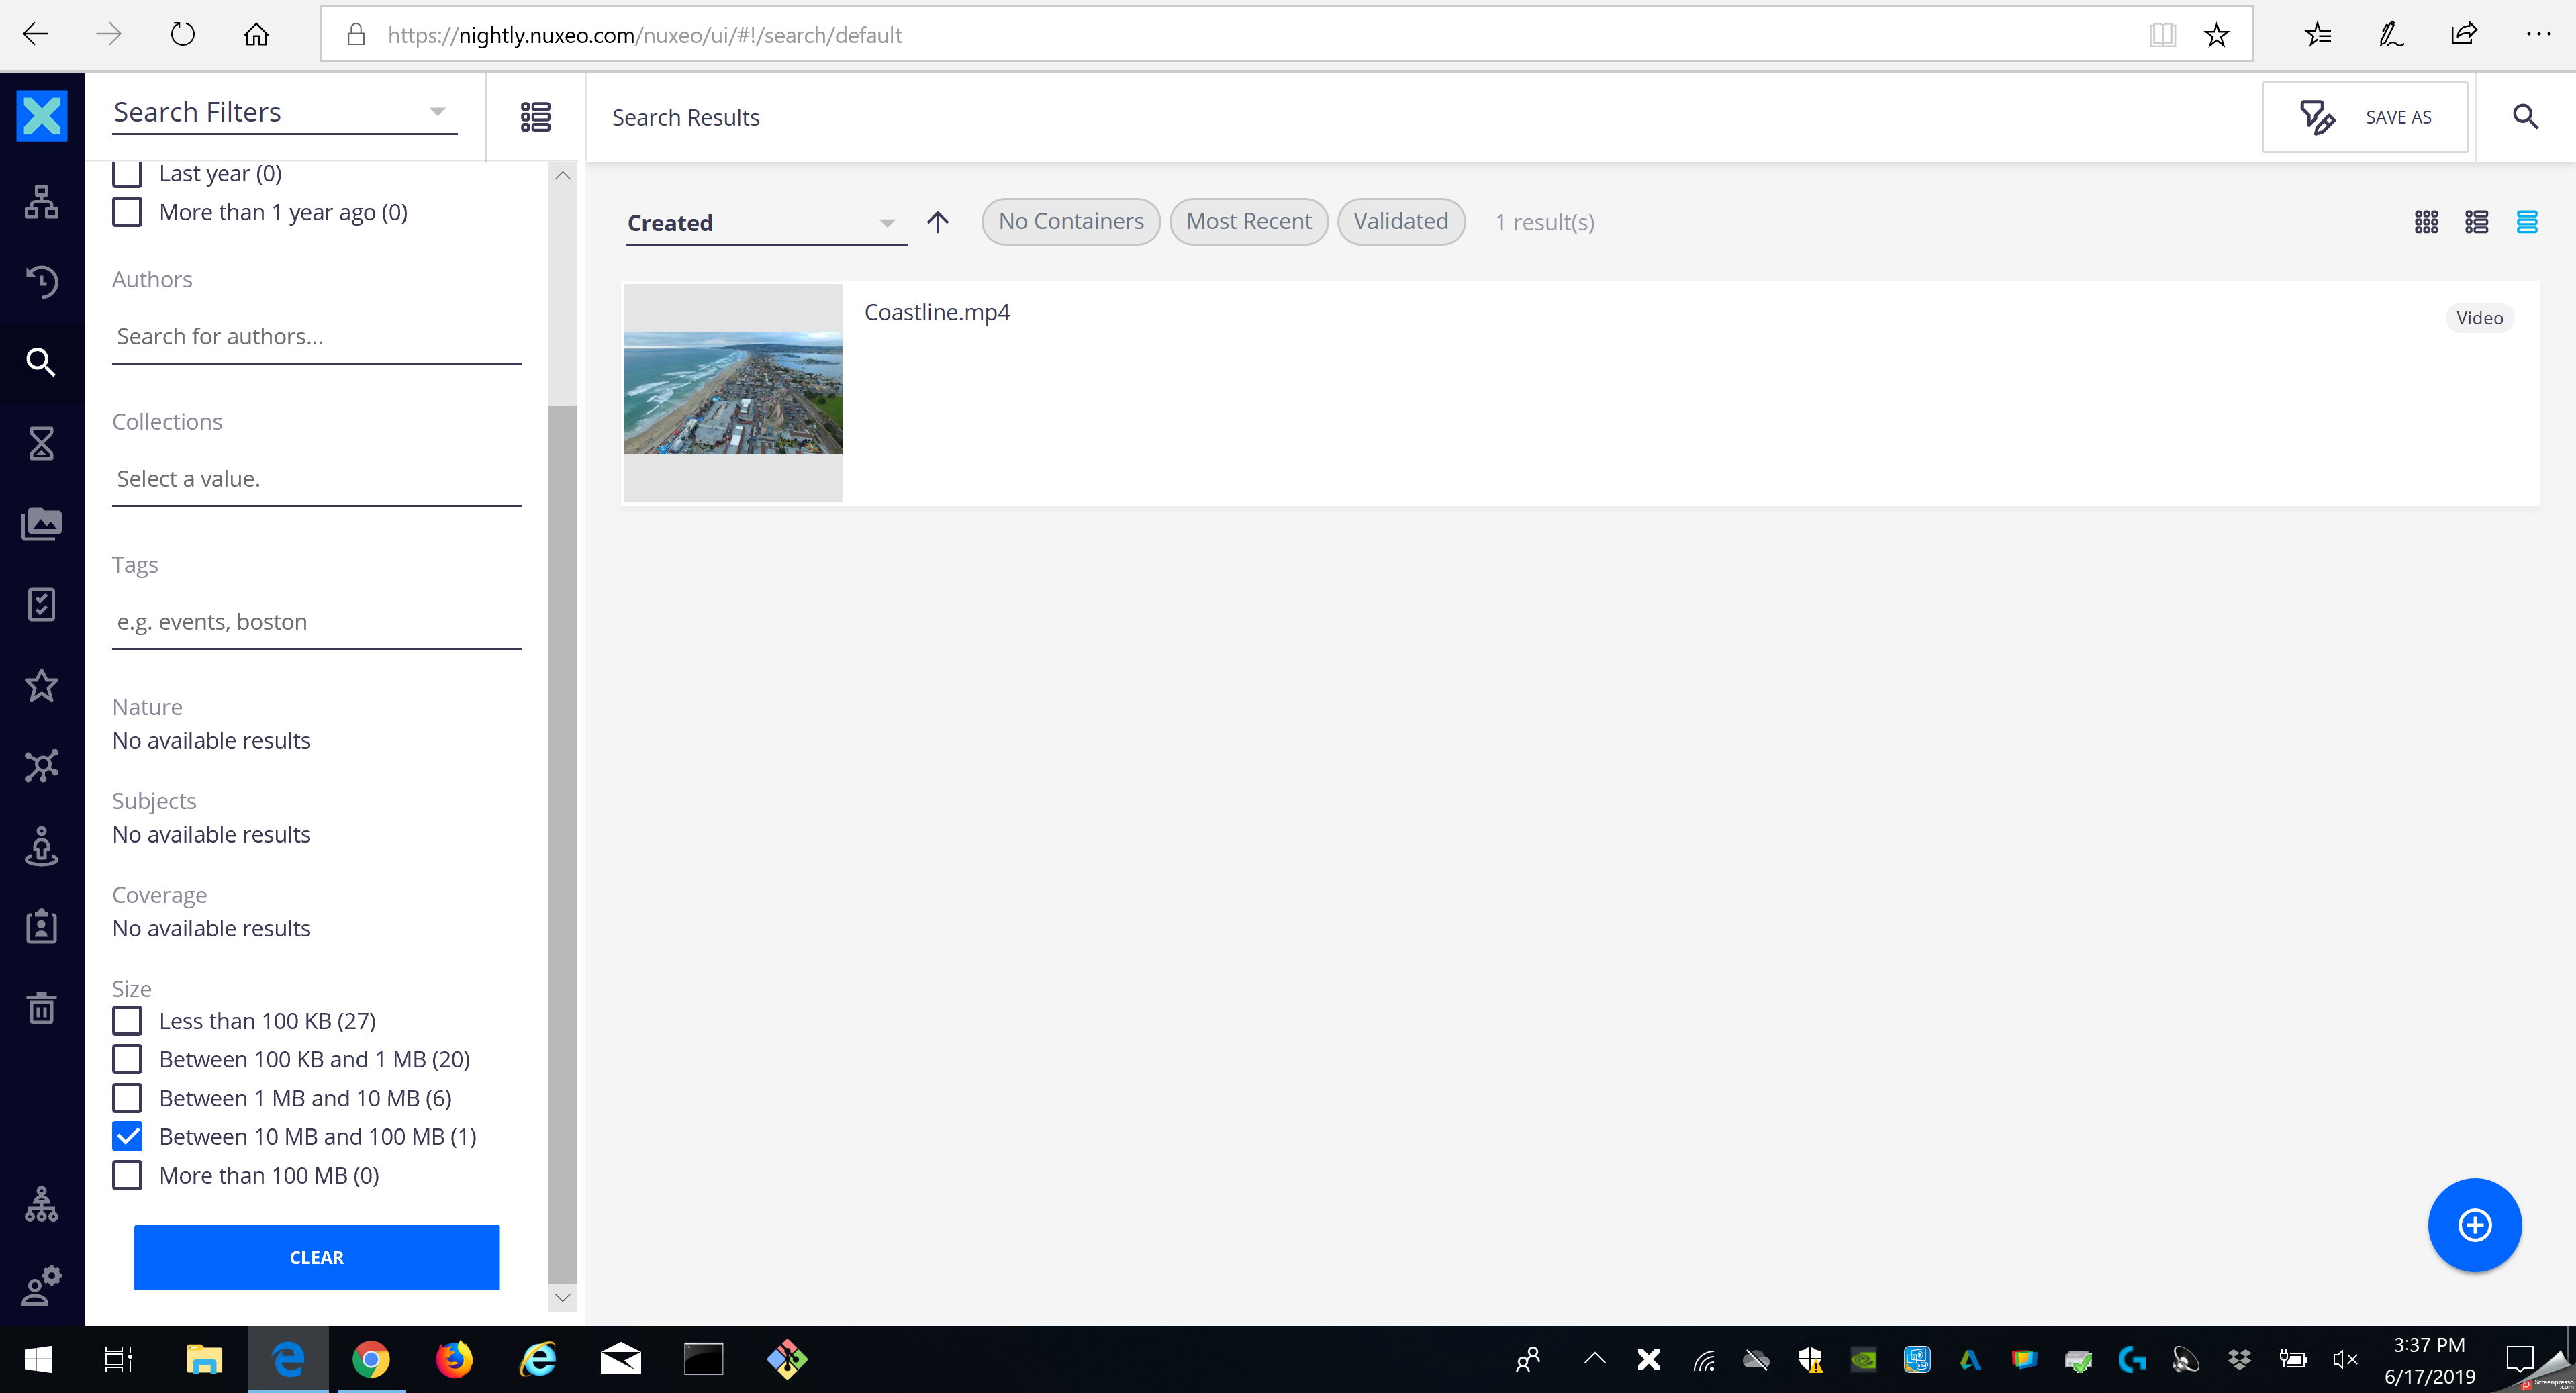The image size is (2576, 1393).
Task: Click the search magnifier at top right
Action: click(x=2525, y=117)
